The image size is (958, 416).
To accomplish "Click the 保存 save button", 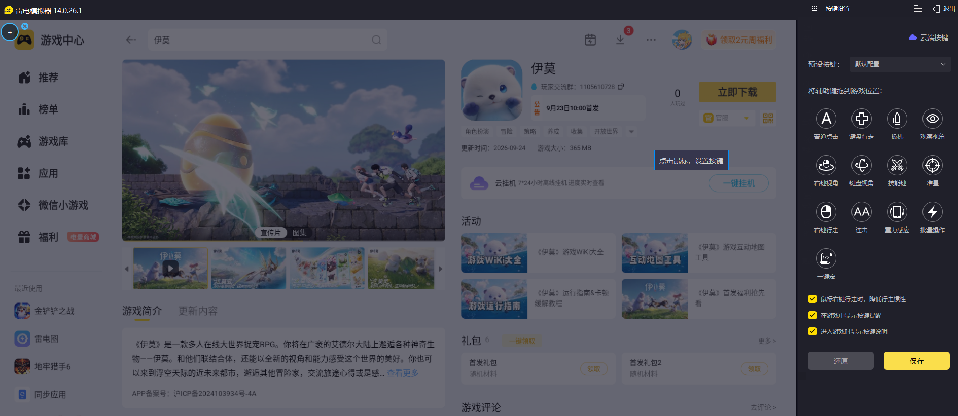I will click(x=916, y=361).
